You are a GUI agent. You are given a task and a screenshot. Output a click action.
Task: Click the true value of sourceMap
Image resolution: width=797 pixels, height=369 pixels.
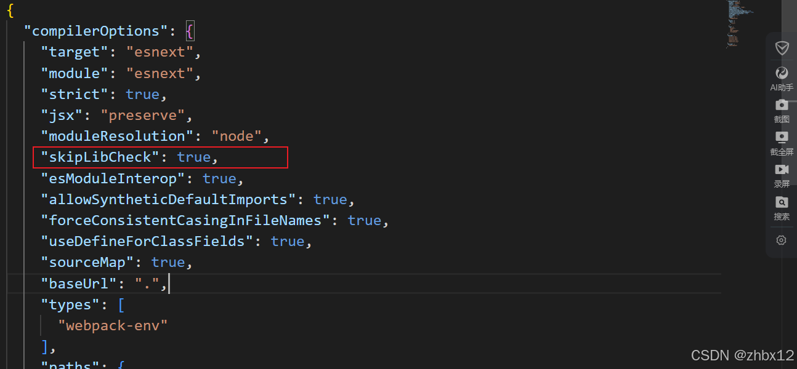click(x=168, y=262)
